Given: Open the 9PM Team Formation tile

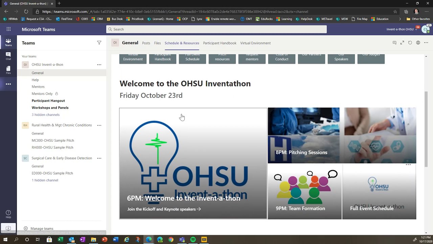Looking at the screenshot, I should tap(305, 191).
